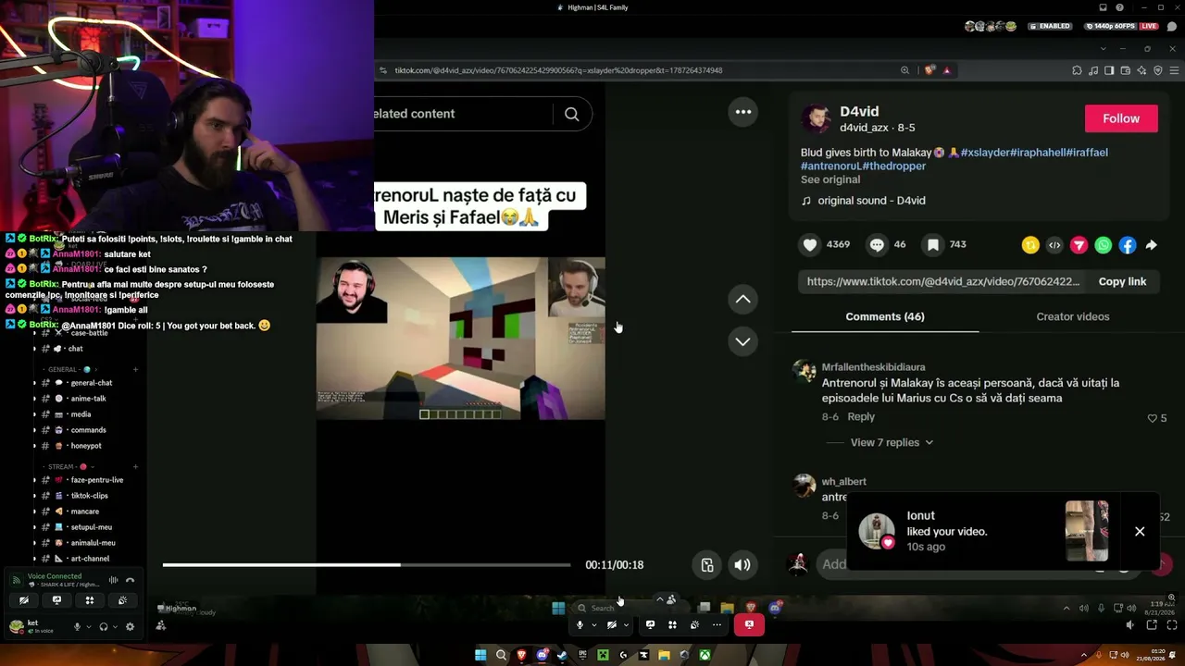Open the Brave Wallet icon
This screenshot has height=666, width=1185.
coord(1125,70)
